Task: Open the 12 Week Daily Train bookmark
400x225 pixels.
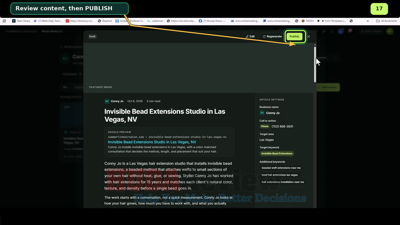Action: click(x=48, y=21)
